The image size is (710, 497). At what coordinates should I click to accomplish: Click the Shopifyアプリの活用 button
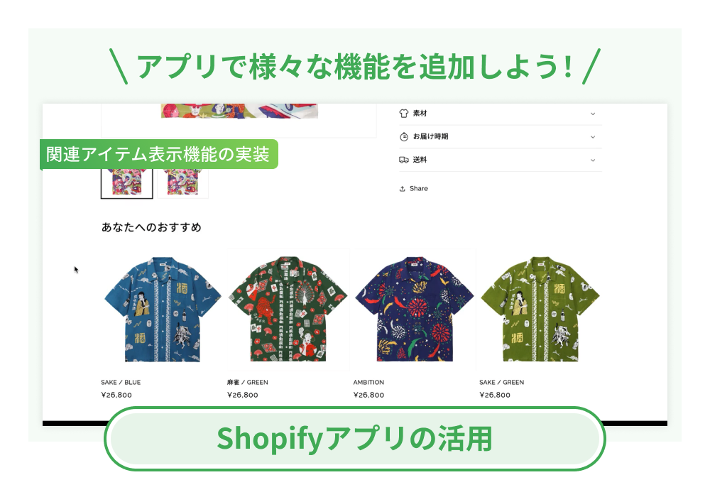pyautogui.click(x=355, y=439)
